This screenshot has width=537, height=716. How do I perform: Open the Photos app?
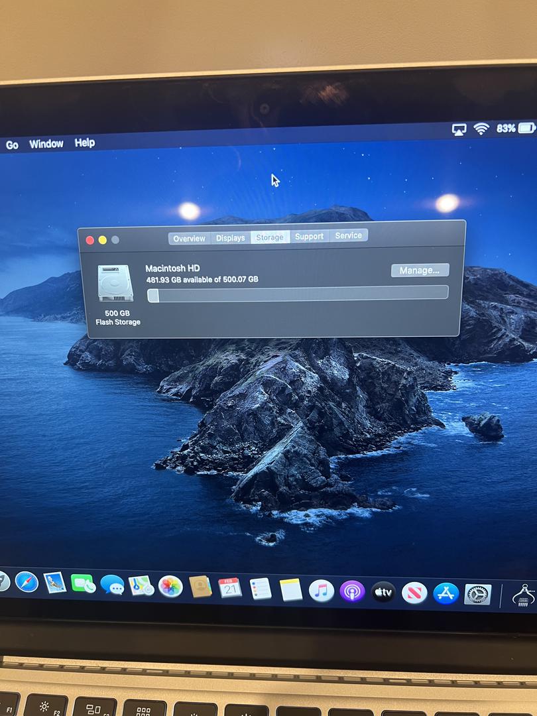tap(170, 586)
